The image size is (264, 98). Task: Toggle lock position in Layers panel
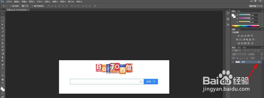[244, 58]
